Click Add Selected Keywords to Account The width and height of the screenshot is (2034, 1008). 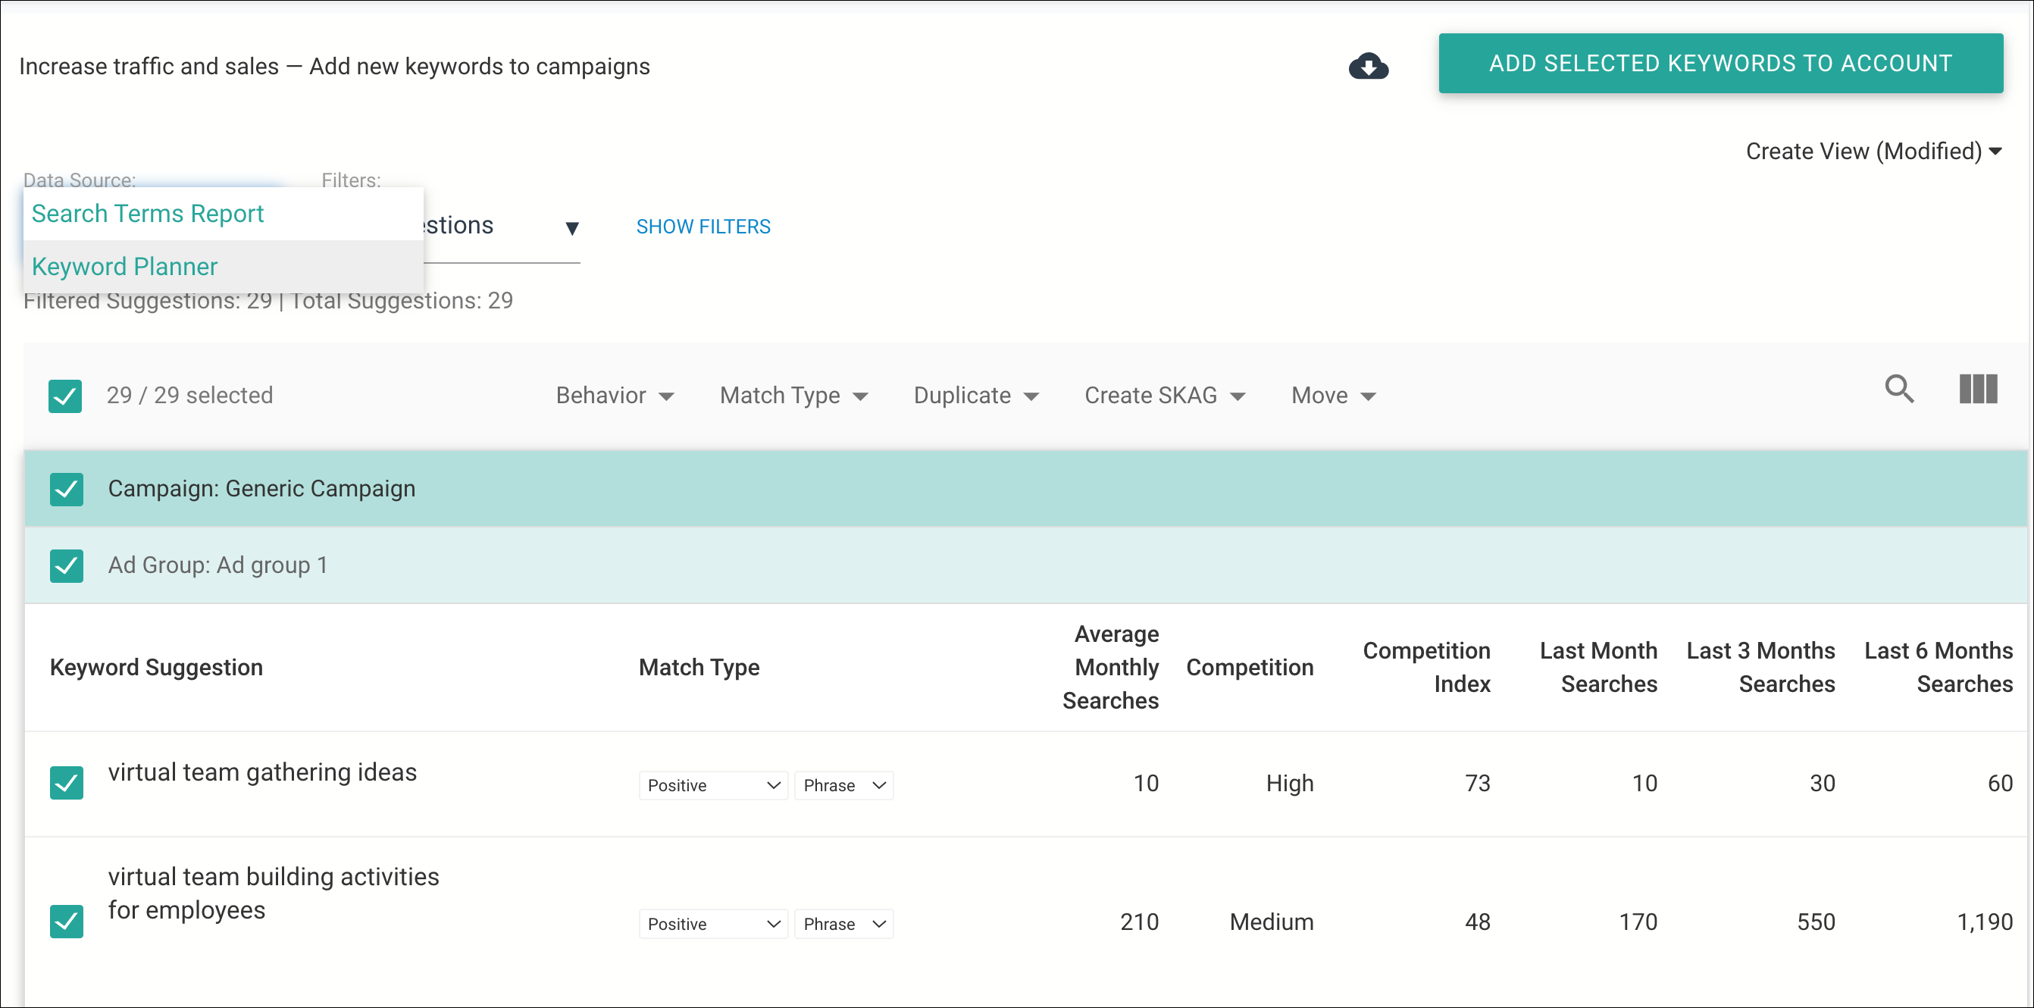(1720, 63)
